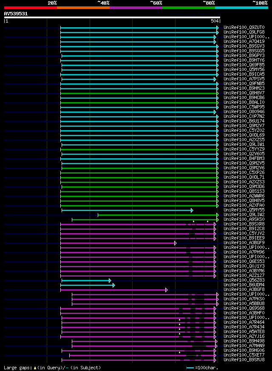Click the short cyan bar for Q56Z83
272x371 pixels.
(86, 281)
